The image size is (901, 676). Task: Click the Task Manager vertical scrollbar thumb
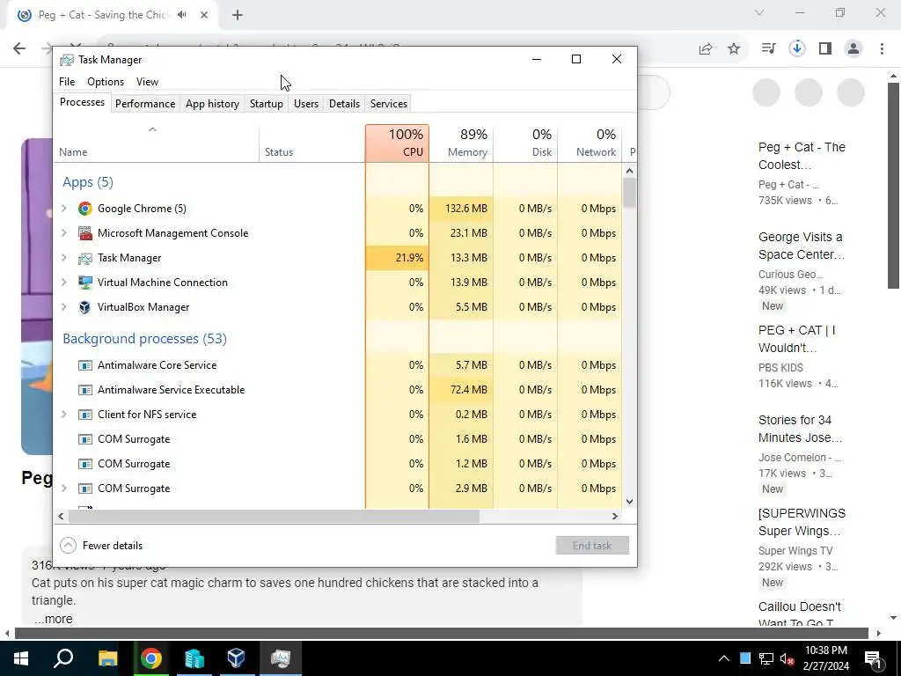(629, 193)
